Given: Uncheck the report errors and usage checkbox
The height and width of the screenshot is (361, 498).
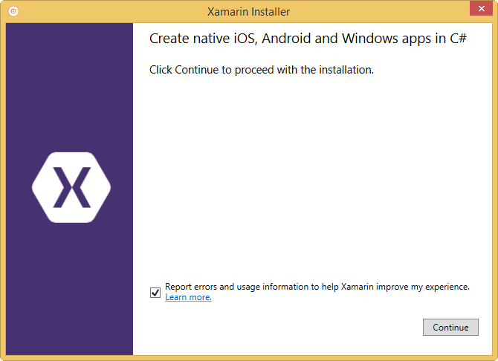Looking at the screenshot, I should pos(155,292).
